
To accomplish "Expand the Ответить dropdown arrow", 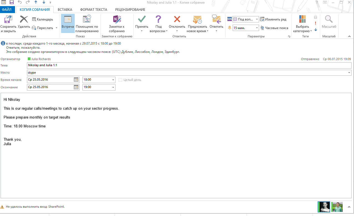I will click(216, 31).
